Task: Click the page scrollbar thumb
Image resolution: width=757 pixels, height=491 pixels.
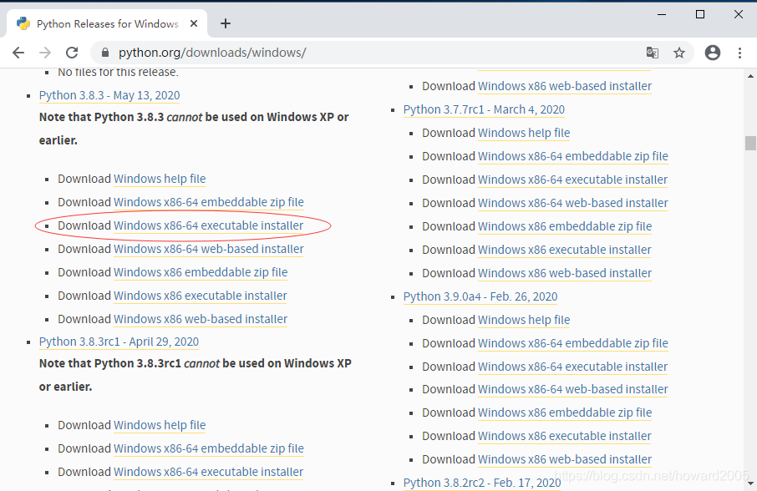Action: (750, 144)
